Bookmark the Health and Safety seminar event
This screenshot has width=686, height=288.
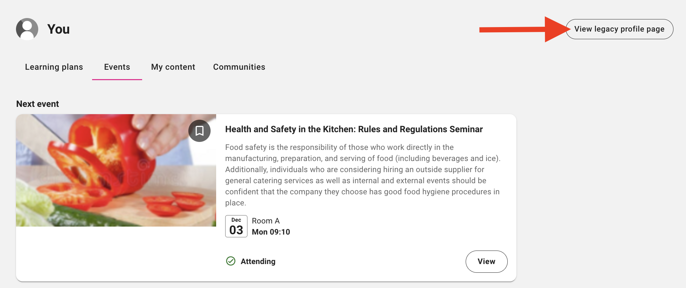tap(199, 131)
